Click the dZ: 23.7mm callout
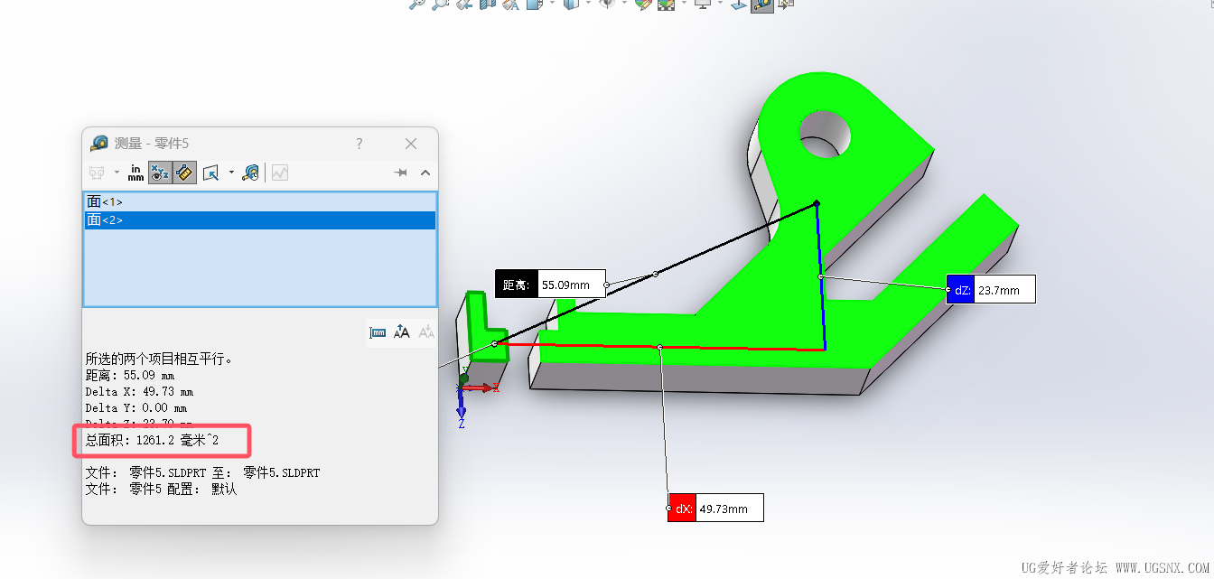This screenshot has height=579, width=1214. pyautogui.click(x=990, y=290)
